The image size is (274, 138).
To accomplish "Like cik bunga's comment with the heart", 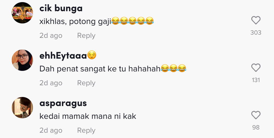I will pyautogui.click(x=256, y=21).
